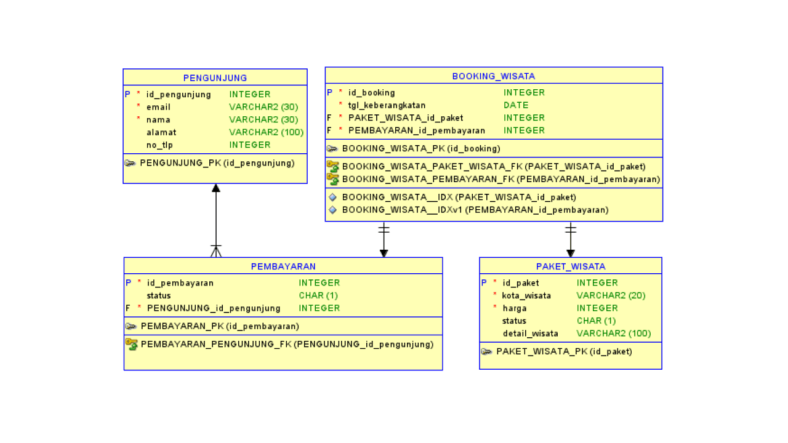Click the email column name

(158, 107)
